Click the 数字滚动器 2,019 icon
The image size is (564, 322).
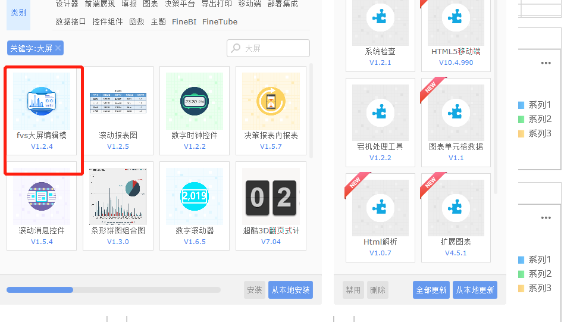(x=194, y=196)
